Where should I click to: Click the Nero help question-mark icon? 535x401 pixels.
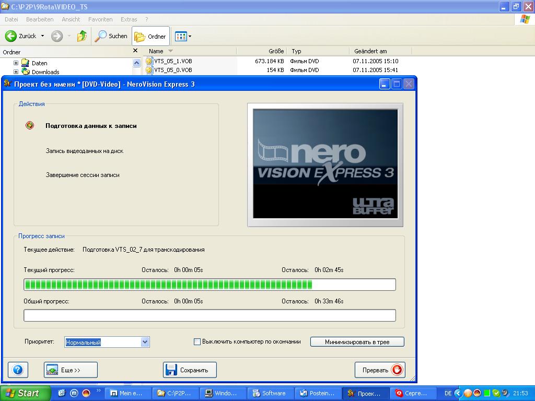(x=18, y=370)
